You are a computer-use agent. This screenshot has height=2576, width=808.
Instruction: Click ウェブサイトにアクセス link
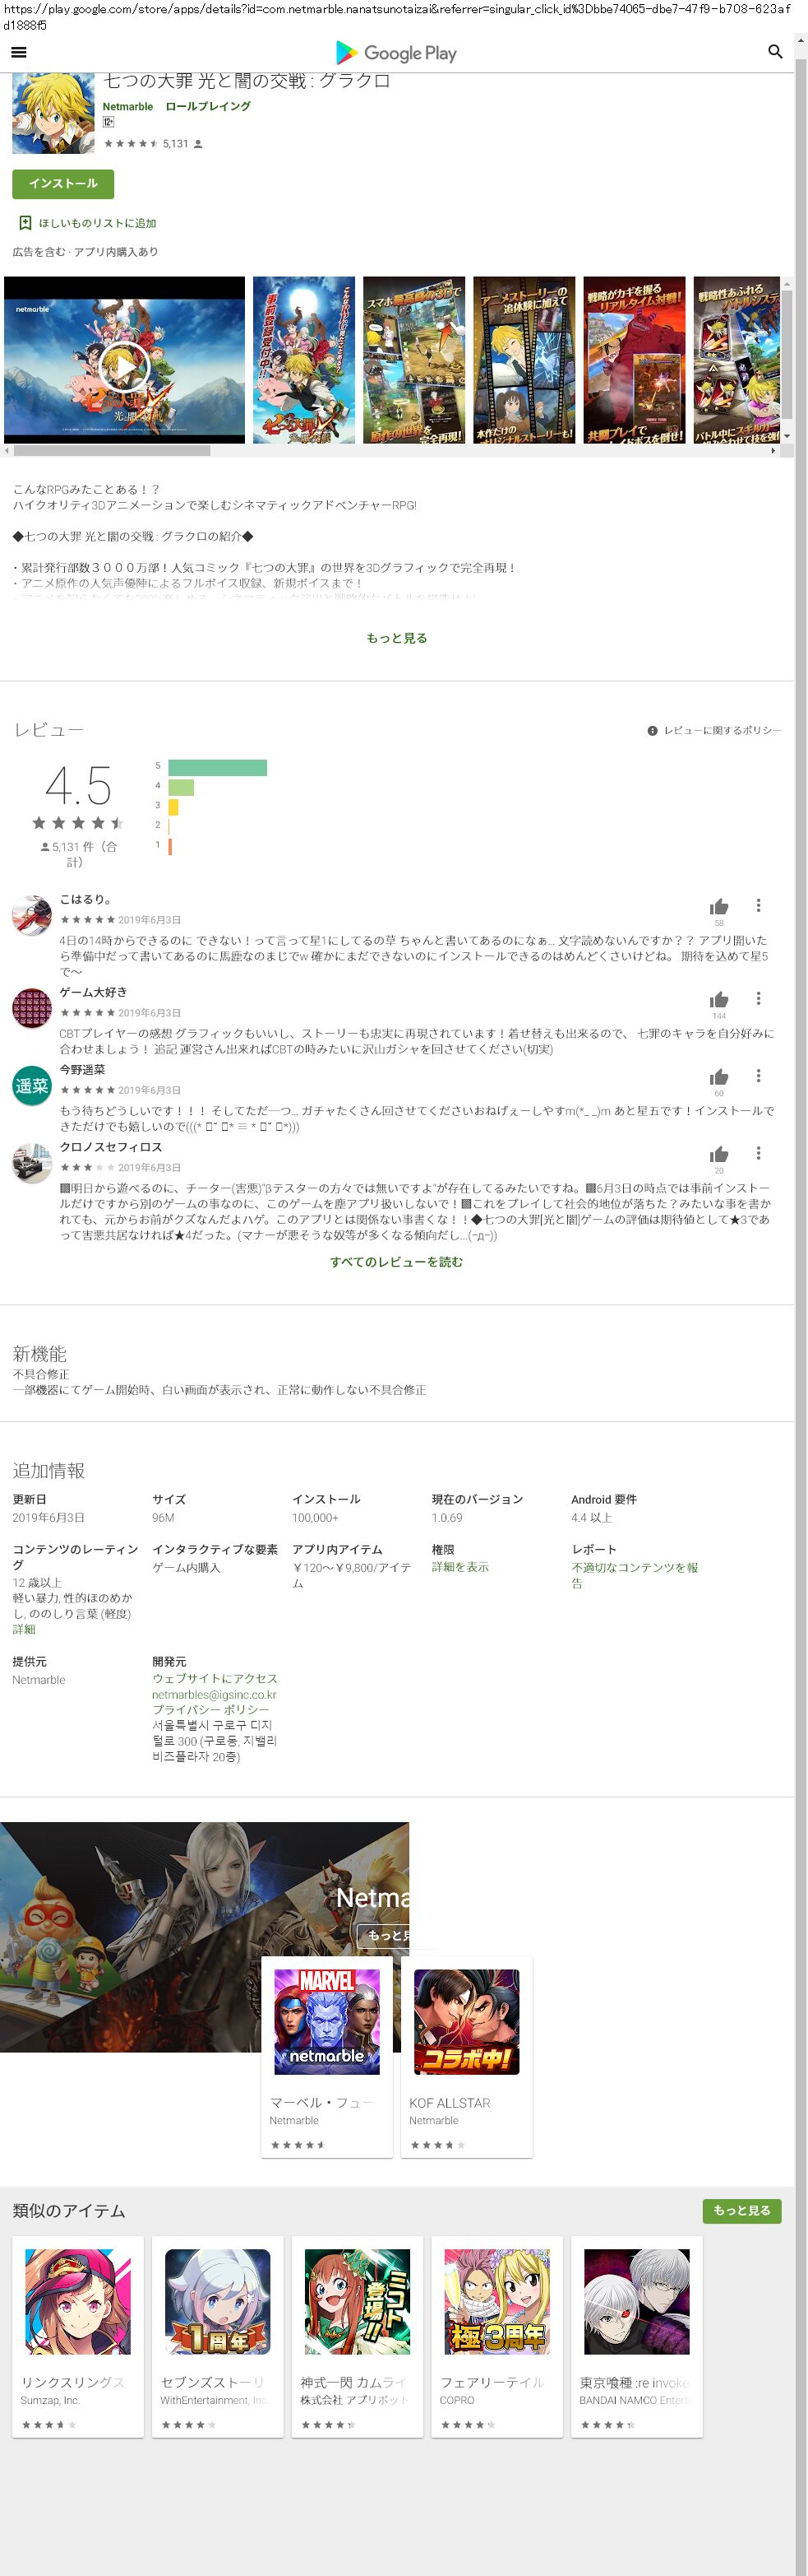coord(215,1678)
